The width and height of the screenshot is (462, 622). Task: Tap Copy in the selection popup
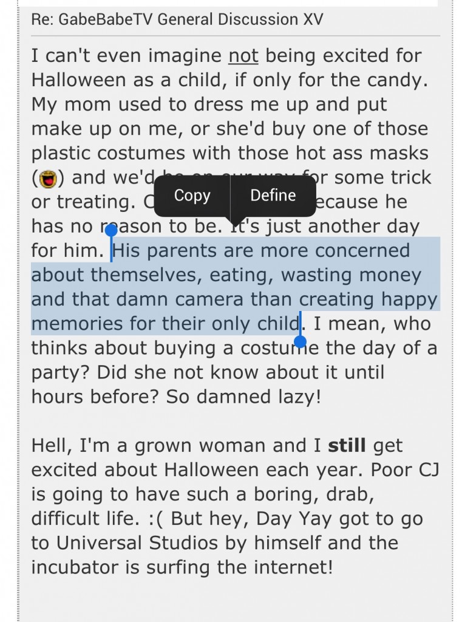pos(192,196)
